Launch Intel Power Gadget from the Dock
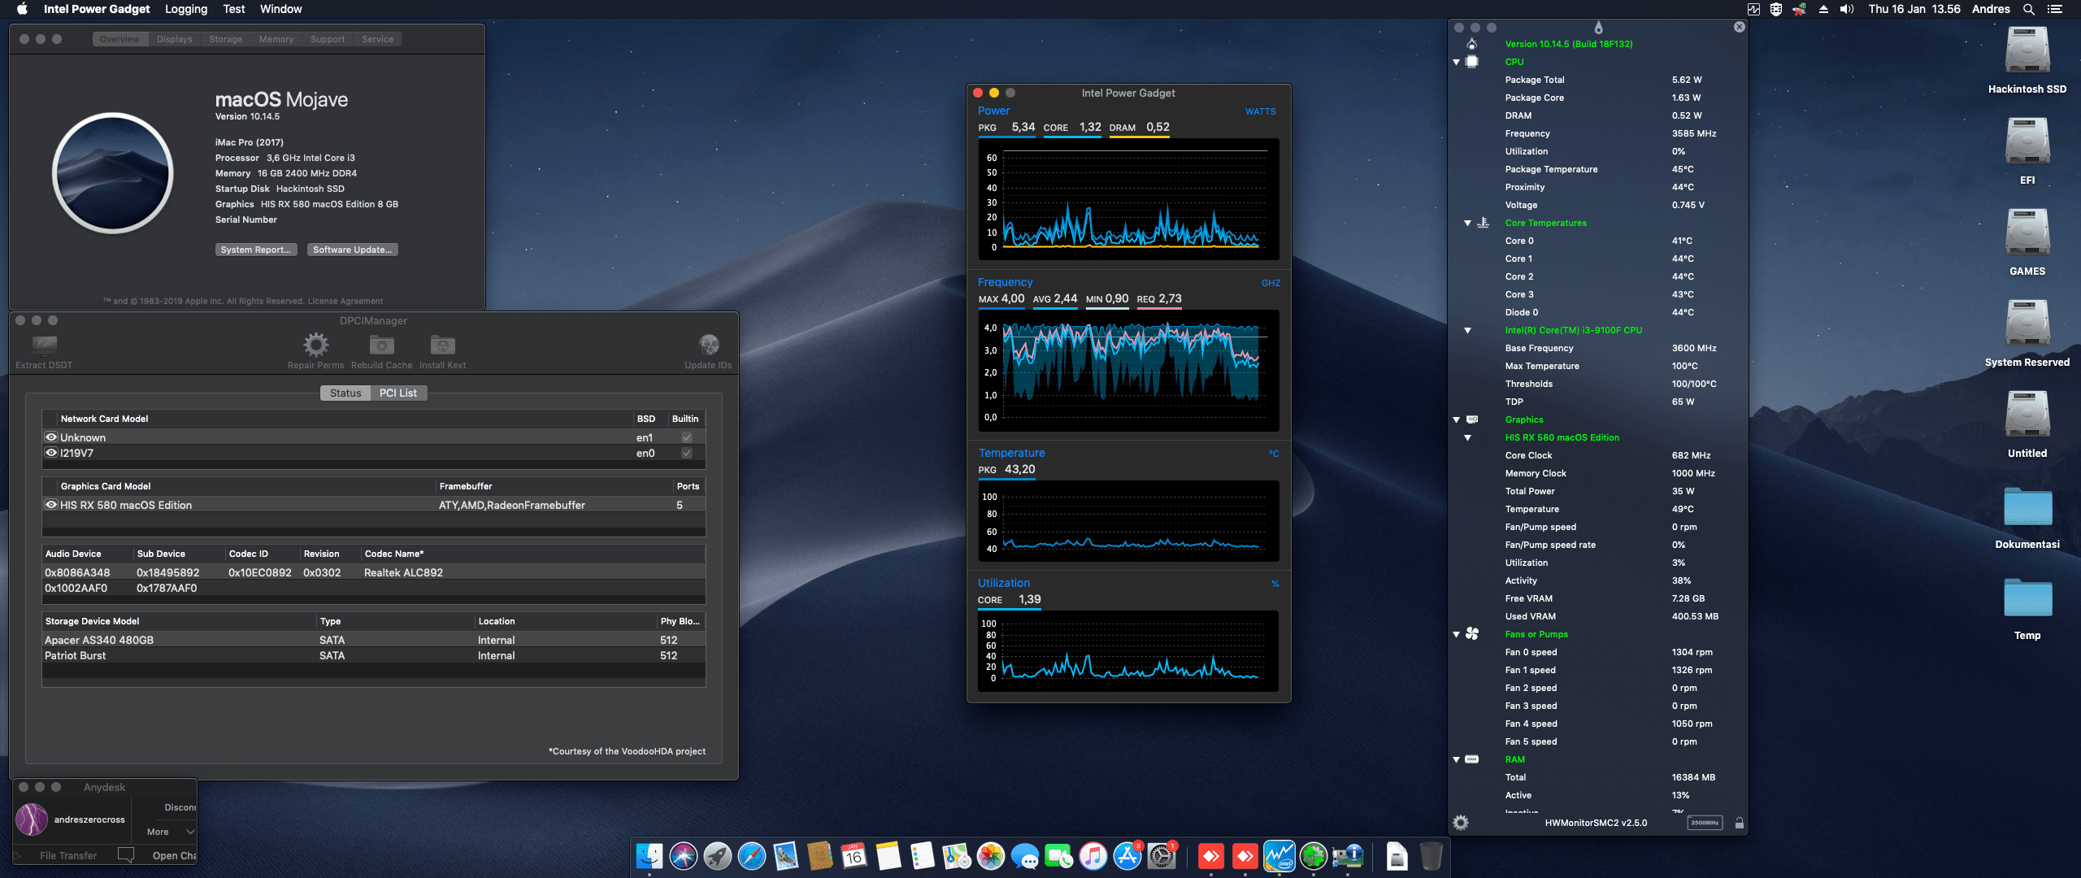Image resolution: width=2081 pixels, height=878 pixels. pos(1281,855)
